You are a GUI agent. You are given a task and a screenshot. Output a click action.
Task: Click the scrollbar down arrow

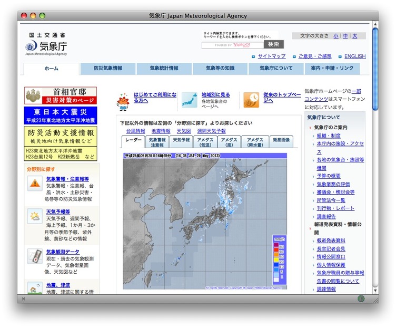click(x=375, y=291)
